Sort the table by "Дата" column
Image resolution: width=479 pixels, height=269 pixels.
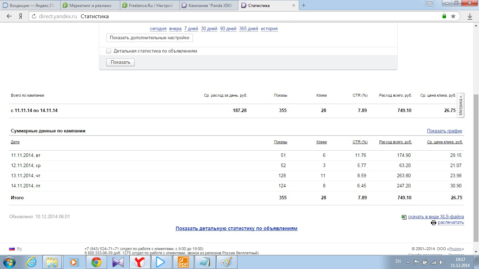[15, 142]
